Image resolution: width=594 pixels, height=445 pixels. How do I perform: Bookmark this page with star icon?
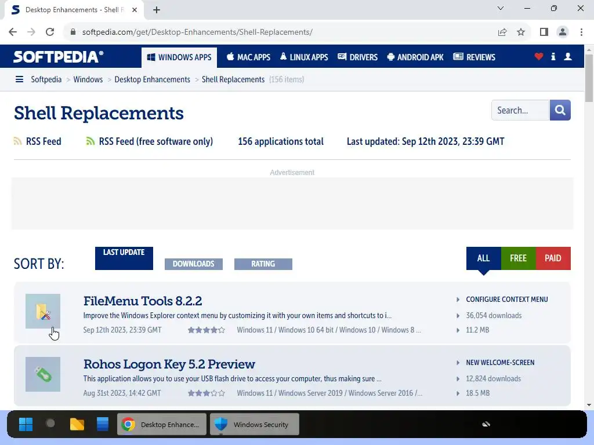(x=521, y=32)
